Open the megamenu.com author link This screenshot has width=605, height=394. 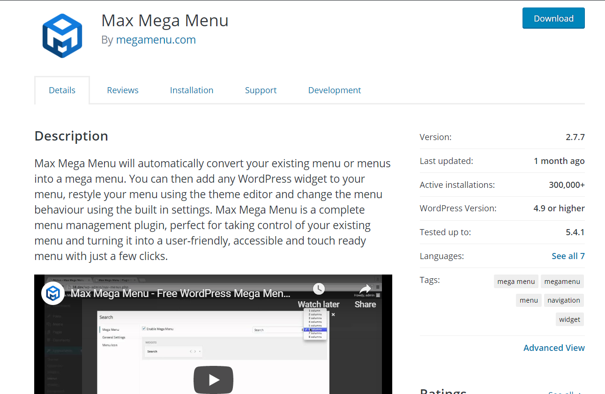coord(156,40)
